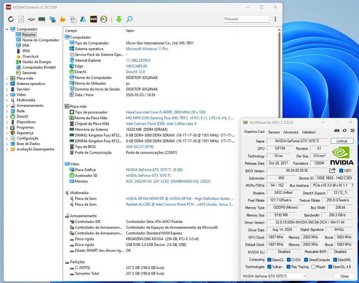The height and width of the screenshot is (283, 359).
Task: Click the Procurar search field
Action: coord(246,19)
